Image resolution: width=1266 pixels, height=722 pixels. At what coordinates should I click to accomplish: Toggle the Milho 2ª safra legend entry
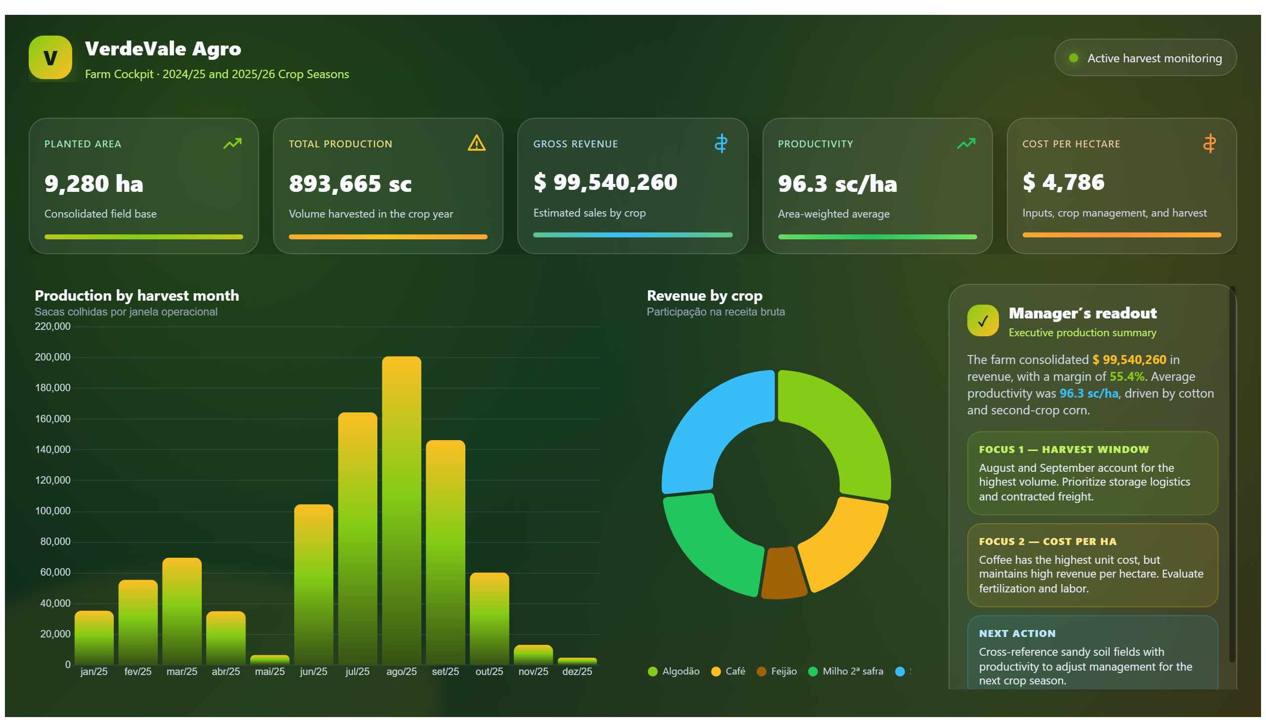pos(846,671)
